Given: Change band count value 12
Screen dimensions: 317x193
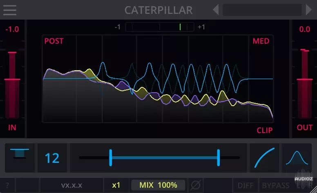Looking at the screenshot, I should pos(52,158).
